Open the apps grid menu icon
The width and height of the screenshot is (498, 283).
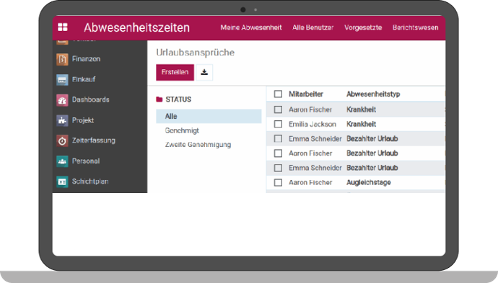[63, 27]
